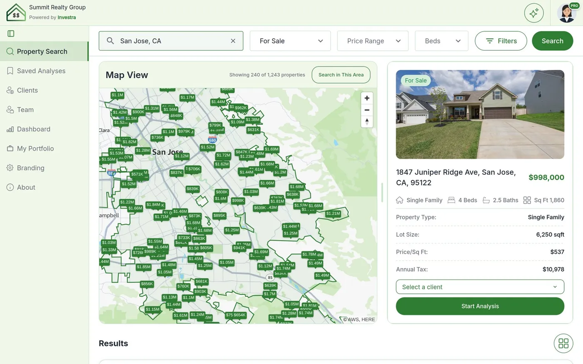Image resolution: width=583 pixels, height=364 pixels.
Task: Open My Portfolio
Action: tap(44, 149)
